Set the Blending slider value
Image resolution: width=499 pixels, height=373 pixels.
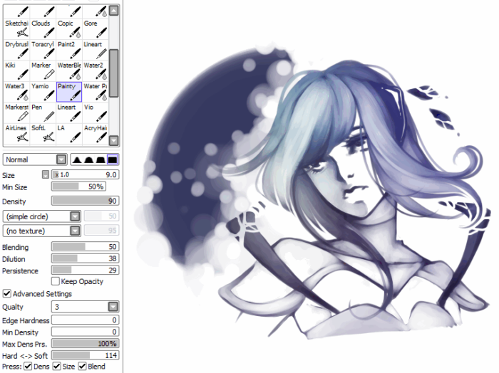point(85,246)
